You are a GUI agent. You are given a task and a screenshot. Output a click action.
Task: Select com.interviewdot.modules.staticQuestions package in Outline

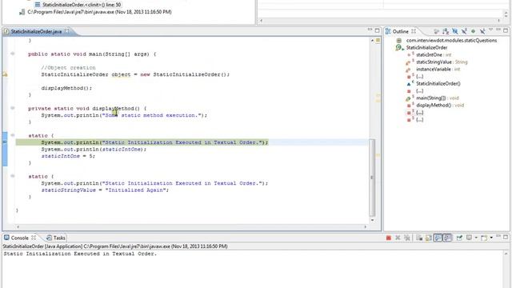[451, 41]
